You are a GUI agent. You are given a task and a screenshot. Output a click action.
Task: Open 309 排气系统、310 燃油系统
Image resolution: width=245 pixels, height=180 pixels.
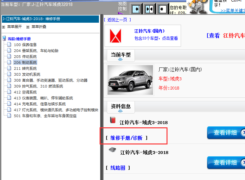coord(39,86)
